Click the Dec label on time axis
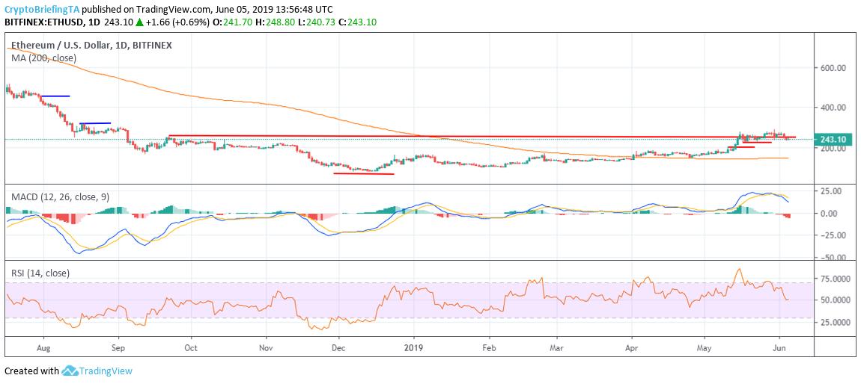The height and width of the screenshot is (384, 861). tap(338, 347)
